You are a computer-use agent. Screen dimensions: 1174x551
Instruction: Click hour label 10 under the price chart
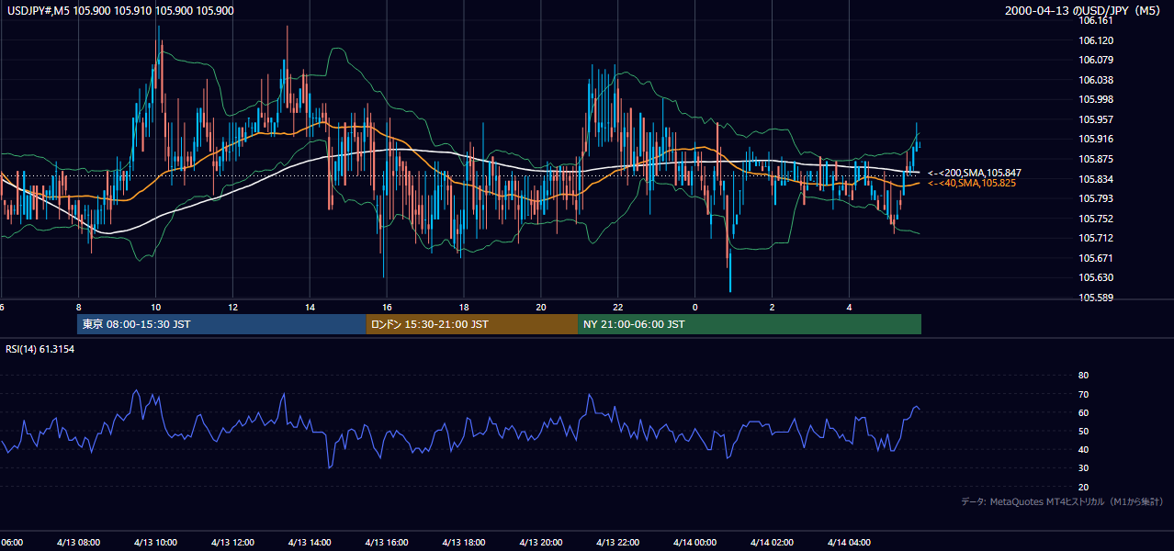[x=155, y=307]
